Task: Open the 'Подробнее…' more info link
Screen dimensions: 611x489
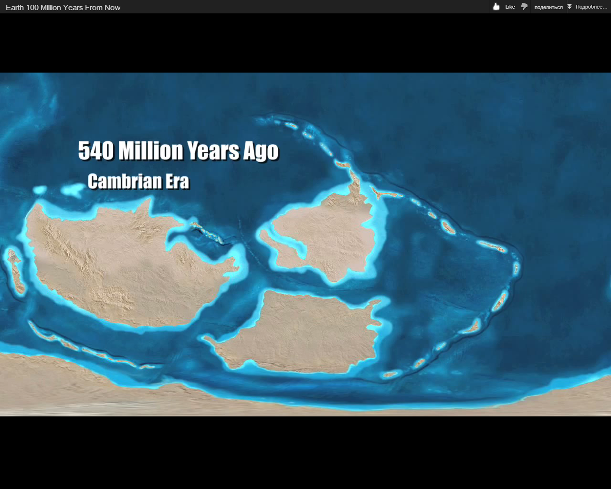Action: click(x=591, y=7)
